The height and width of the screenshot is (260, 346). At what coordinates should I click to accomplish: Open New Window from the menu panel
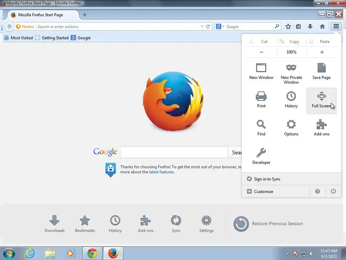coord(261,72)
